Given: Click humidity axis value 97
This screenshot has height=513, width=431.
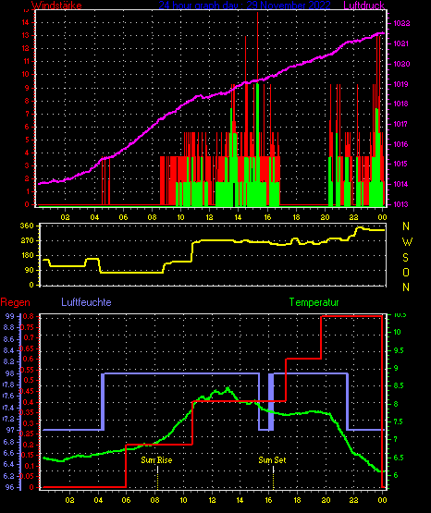Looking at the screenshot, I should (x=10, y=430).
